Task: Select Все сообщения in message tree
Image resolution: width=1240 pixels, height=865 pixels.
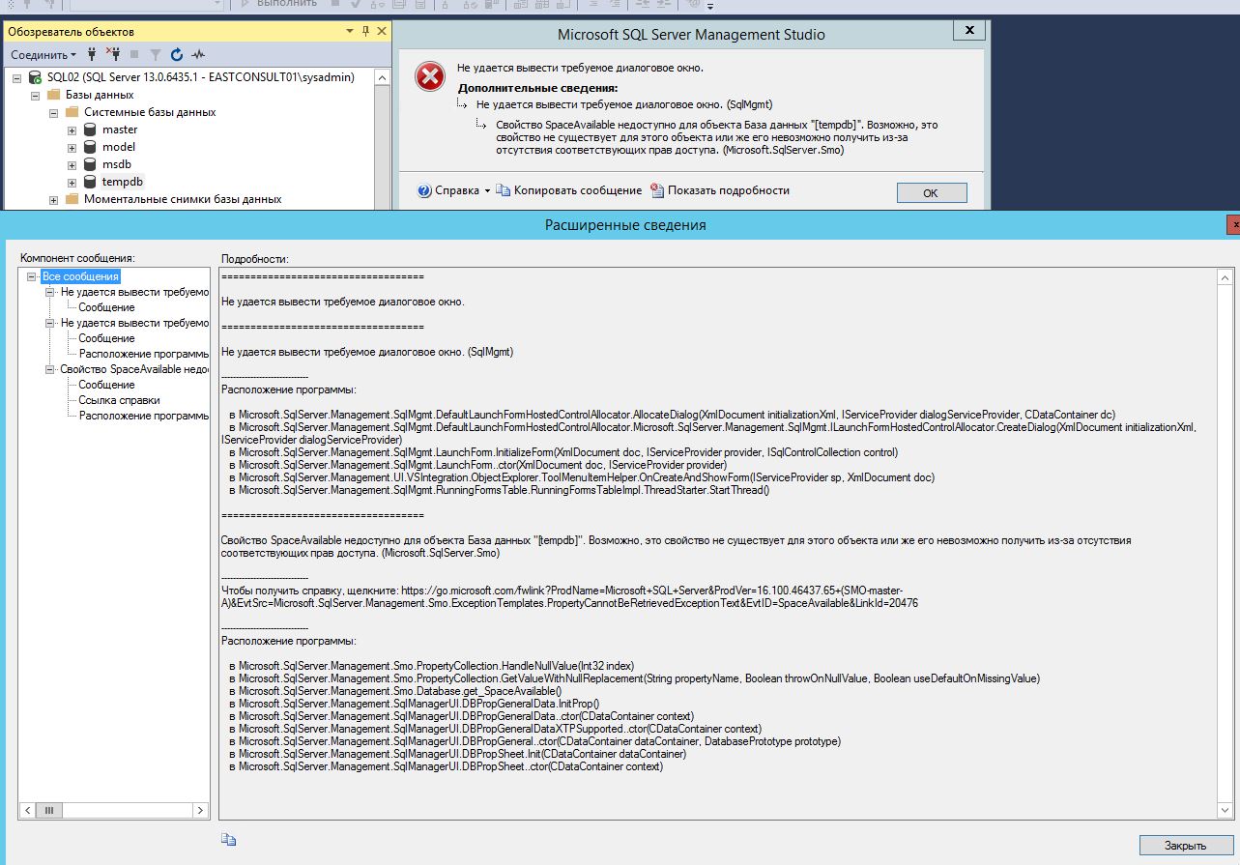Action: (80, 276)
